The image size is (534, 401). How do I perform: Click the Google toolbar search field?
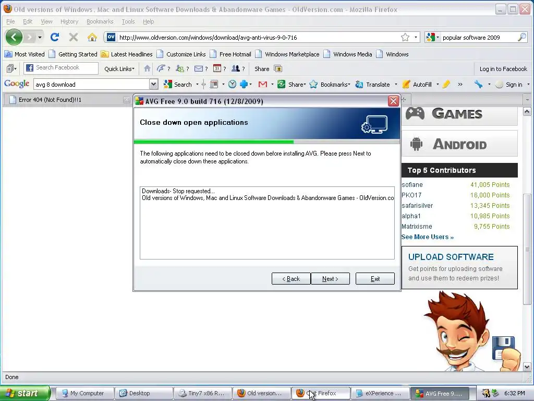[x=92, y=84]
